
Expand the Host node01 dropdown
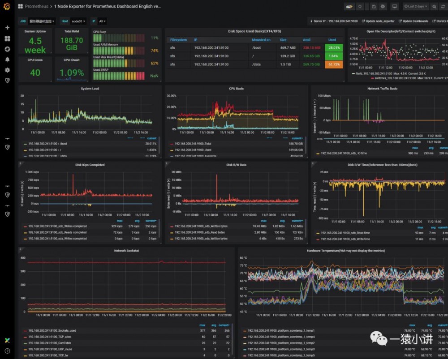point(78,21)
